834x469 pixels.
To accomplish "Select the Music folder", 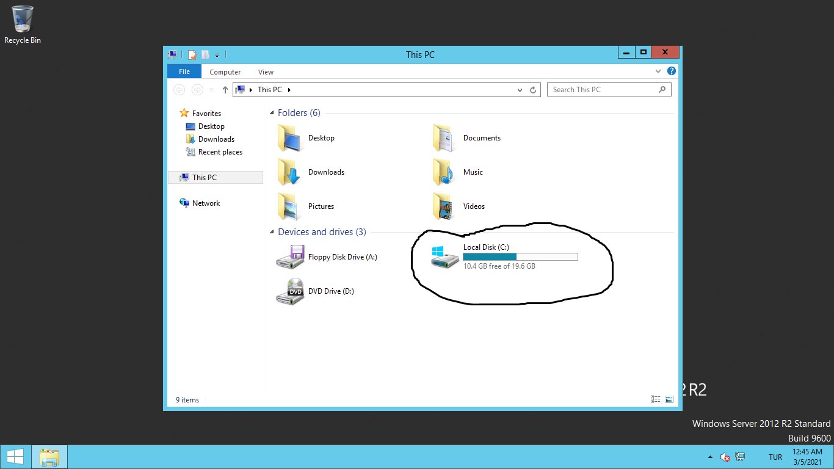I will click(457, 172).
